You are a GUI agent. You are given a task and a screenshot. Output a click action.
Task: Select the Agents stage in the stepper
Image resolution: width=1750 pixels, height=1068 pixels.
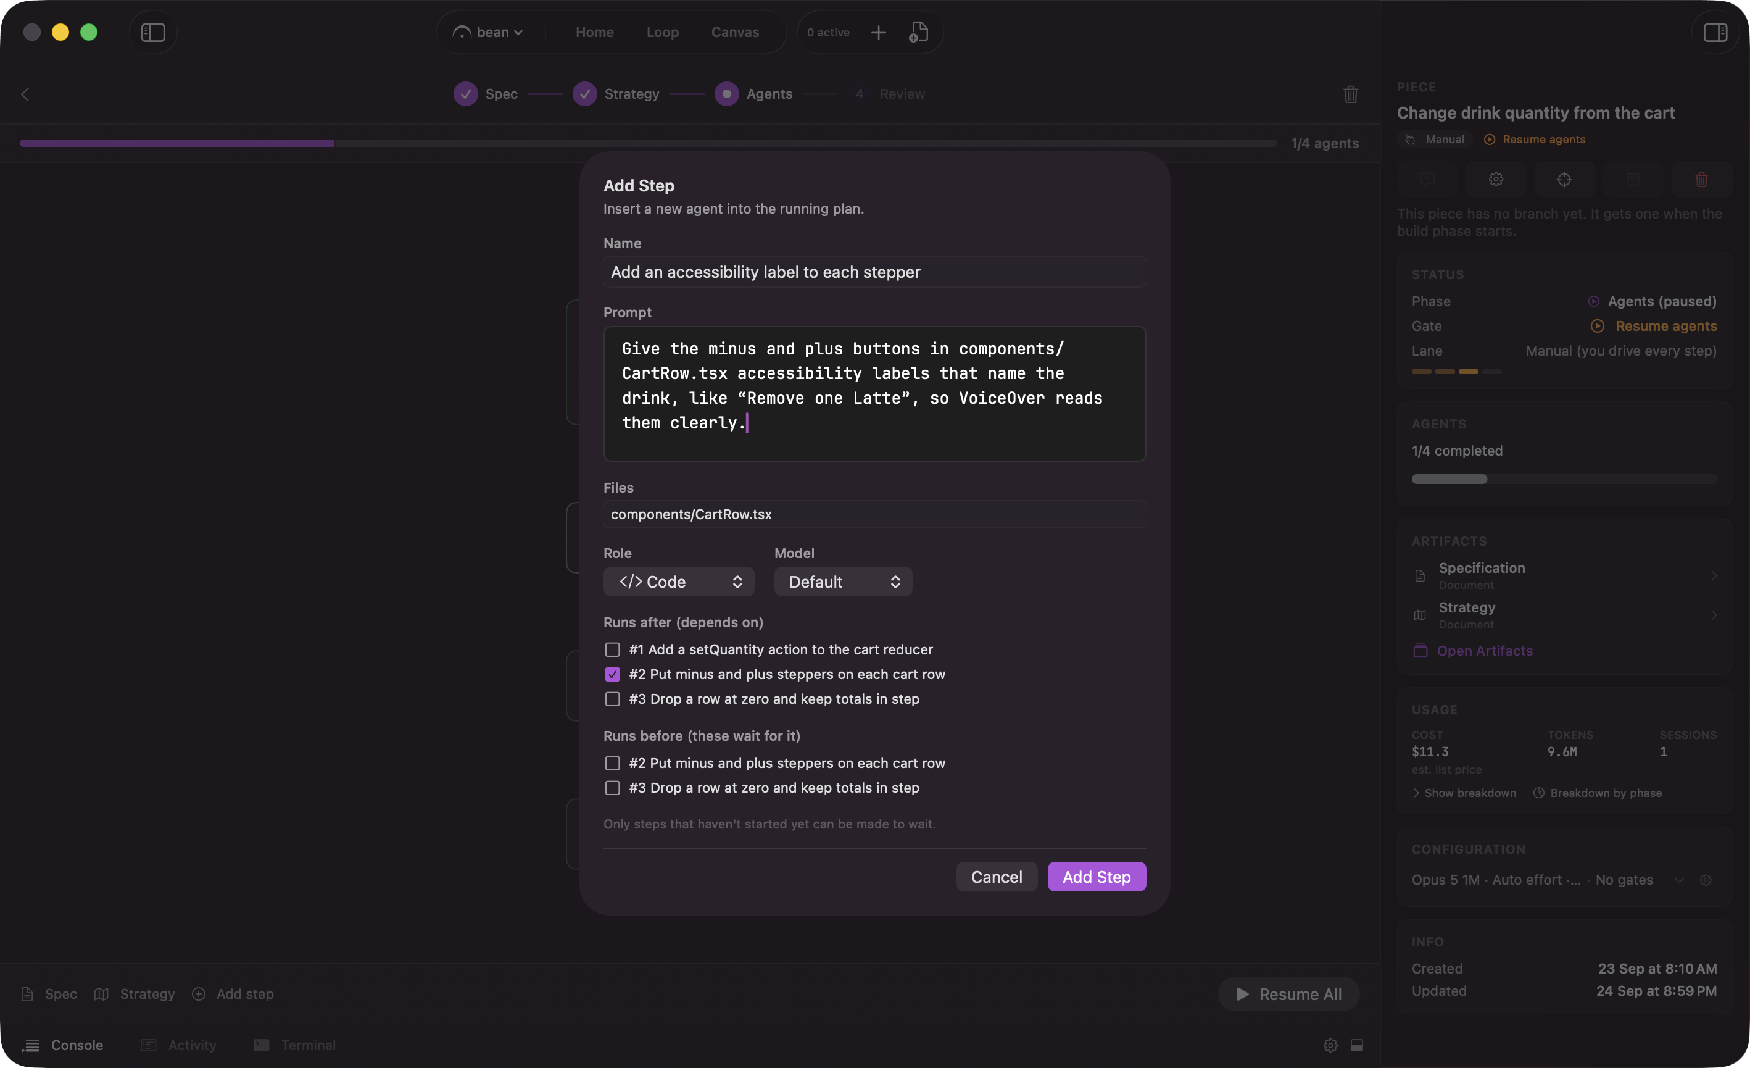point(753,94)
